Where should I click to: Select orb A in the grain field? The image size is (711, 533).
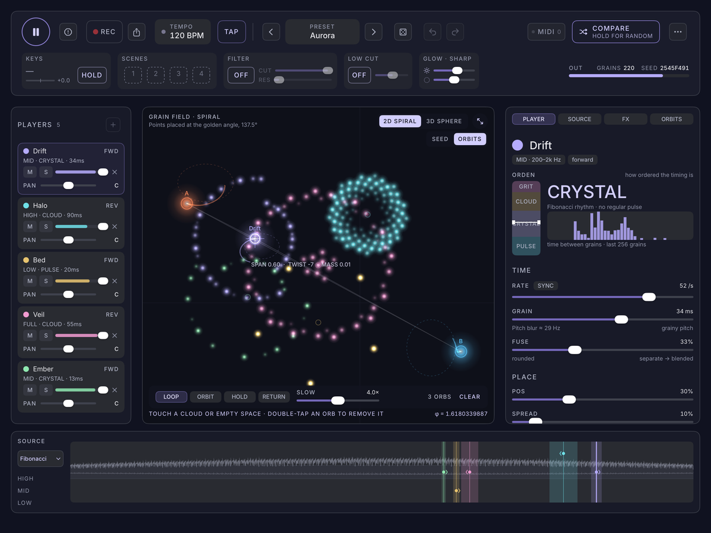pyautogui.click(x=187, y=204)
